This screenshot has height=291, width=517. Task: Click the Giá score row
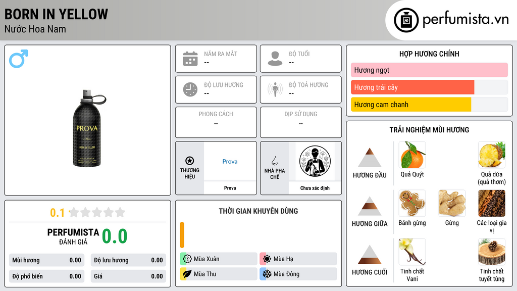pyautogui.click(x=128, y=276)
